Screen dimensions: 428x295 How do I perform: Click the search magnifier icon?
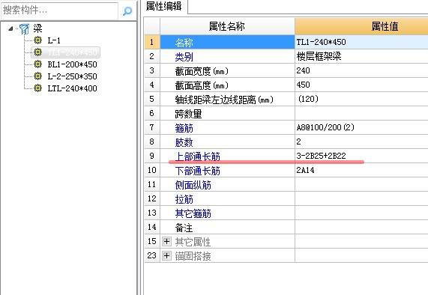pyautogui.click(x=127, y=11)
